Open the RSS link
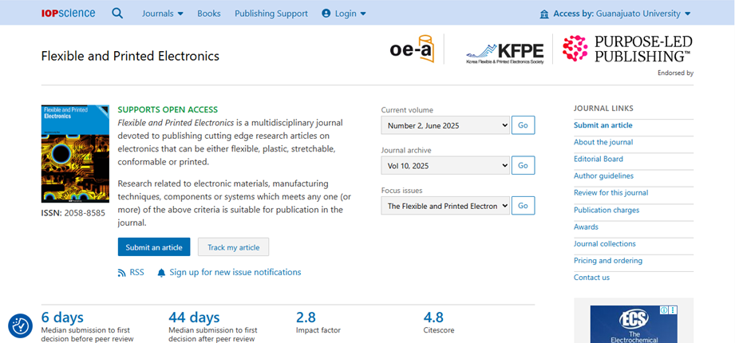 (x=131, y=272)
